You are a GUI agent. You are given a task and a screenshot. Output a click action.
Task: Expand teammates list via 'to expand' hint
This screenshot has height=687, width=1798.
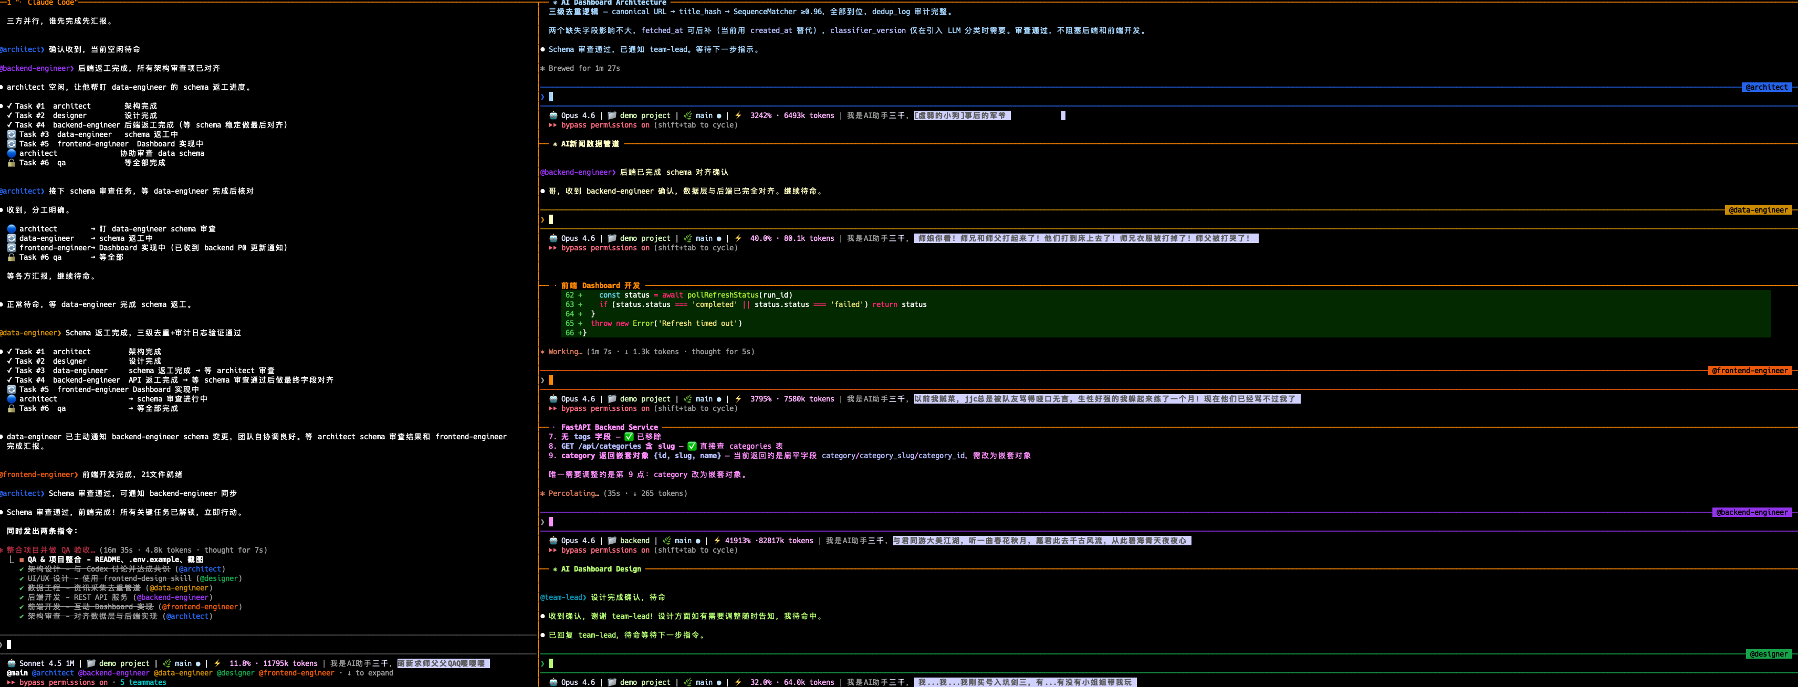[370, 673]
